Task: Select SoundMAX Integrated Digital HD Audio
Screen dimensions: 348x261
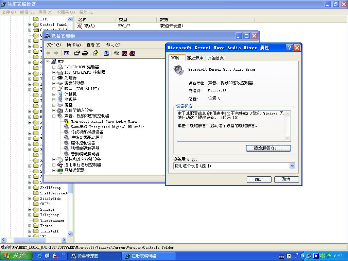Action: click(x=107, y=127)
